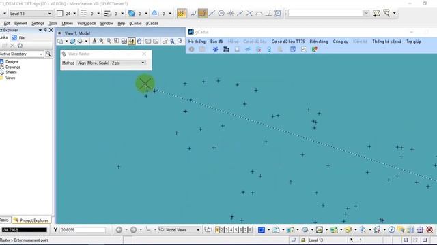The width and height of the screenshot is (437, 245).
Task: Toggle view 7 in view group buttons
Action: 246,230
